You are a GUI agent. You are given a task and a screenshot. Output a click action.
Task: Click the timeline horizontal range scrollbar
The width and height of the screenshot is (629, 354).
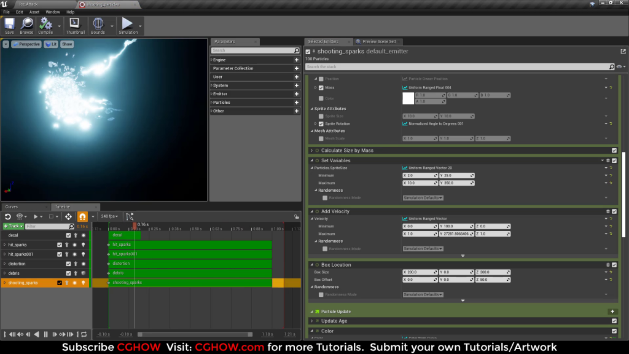click(x=195, y=334)
